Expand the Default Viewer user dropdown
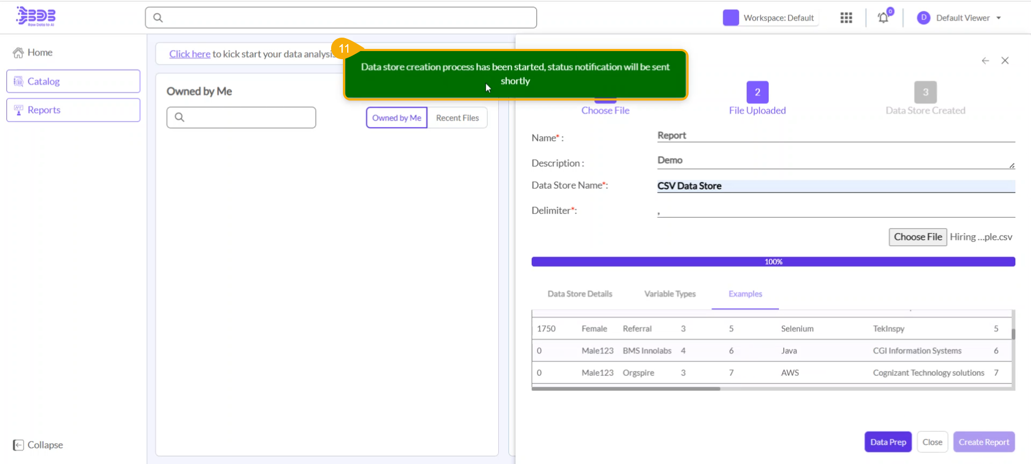The width and height of the screenshot is (1031, 464). 998,18
